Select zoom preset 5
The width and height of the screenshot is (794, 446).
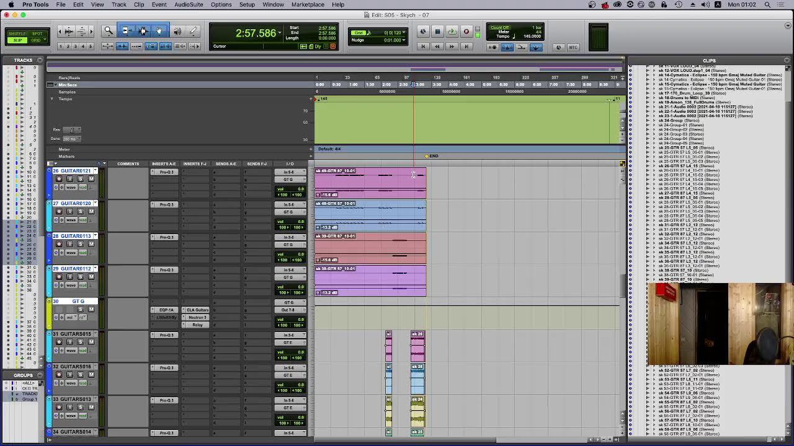tap(91, 46)
